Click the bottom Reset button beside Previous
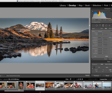The image size is (112, 93). pyautogui.click(x=107, y=76)
